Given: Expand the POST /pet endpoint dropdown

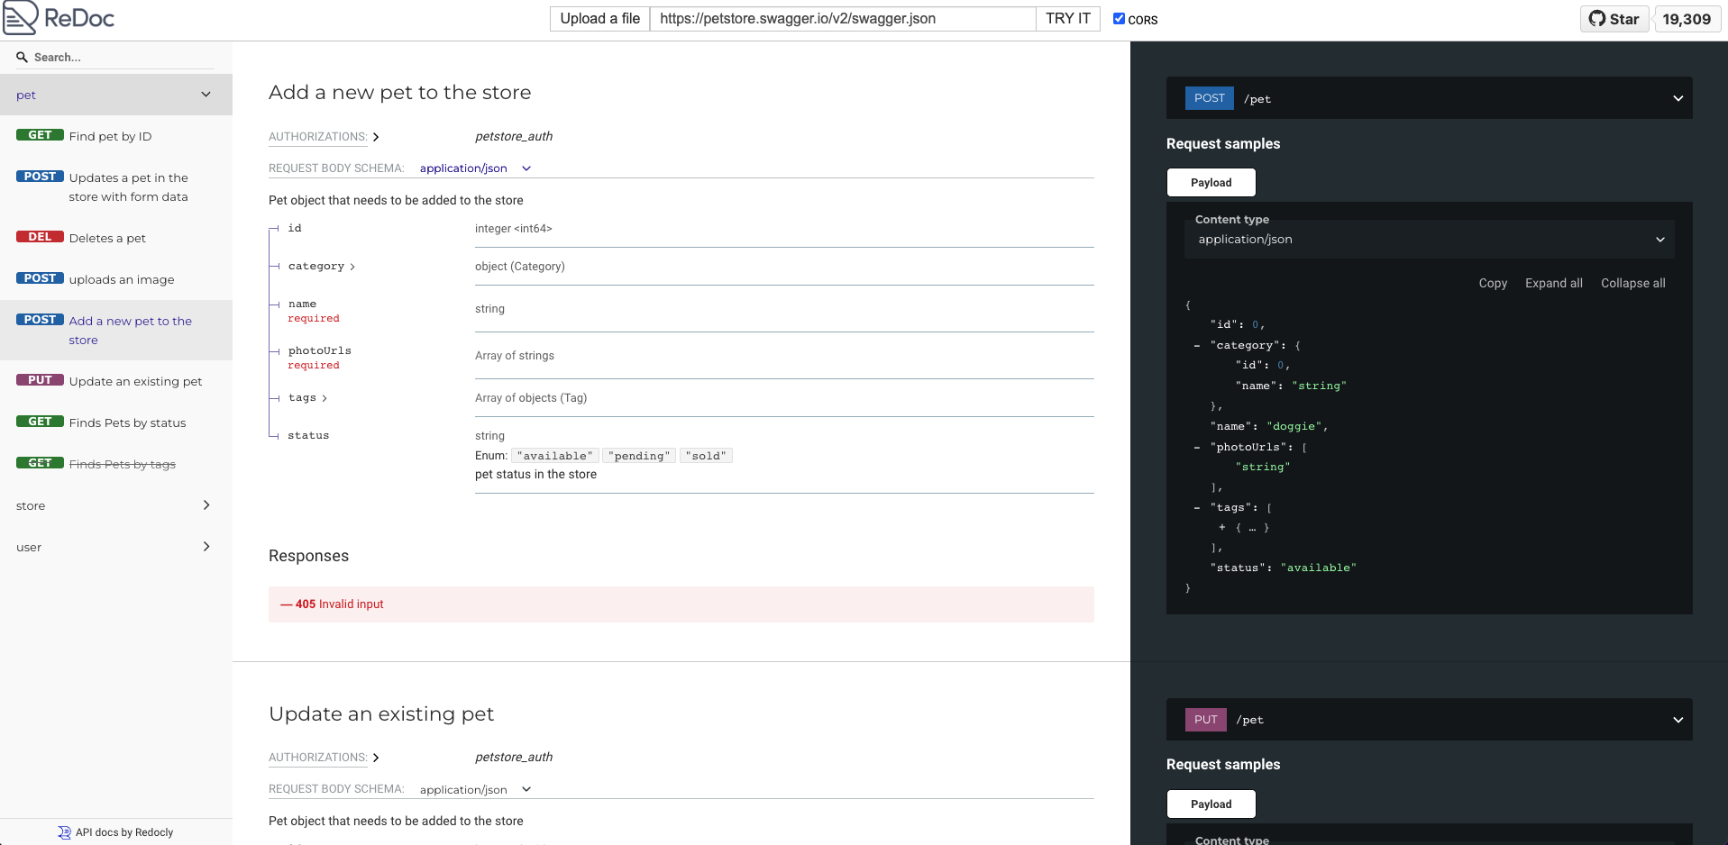Looking at the screenshot, I should click(x=1678, y=98).
